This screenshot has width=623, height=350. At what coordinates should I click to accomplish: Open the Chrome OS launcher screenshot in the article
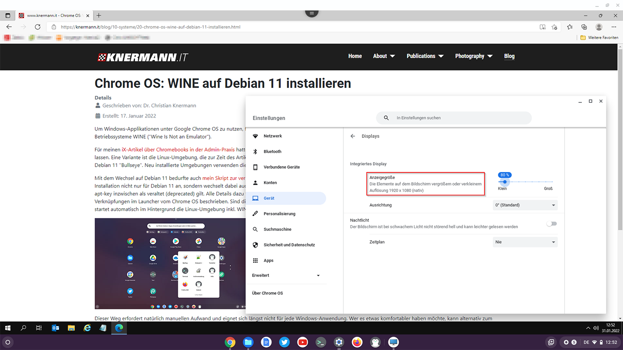point(170,264)
